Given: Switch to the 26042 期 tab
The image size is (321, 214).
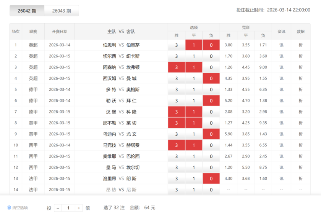Looking at the screenshot, I should (27, 11).
